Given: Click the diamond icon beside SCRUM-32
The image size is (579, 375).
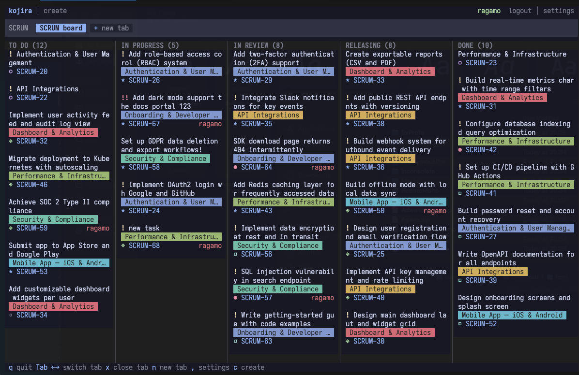Looking at the screenshot, I should pos(11,141).
